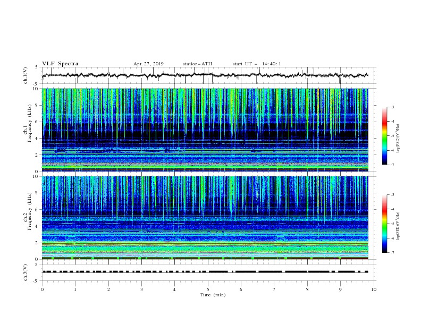This screenshot has width=421, height=325.
Task: Click time axis tick label '3'
Action: [141, 289]
